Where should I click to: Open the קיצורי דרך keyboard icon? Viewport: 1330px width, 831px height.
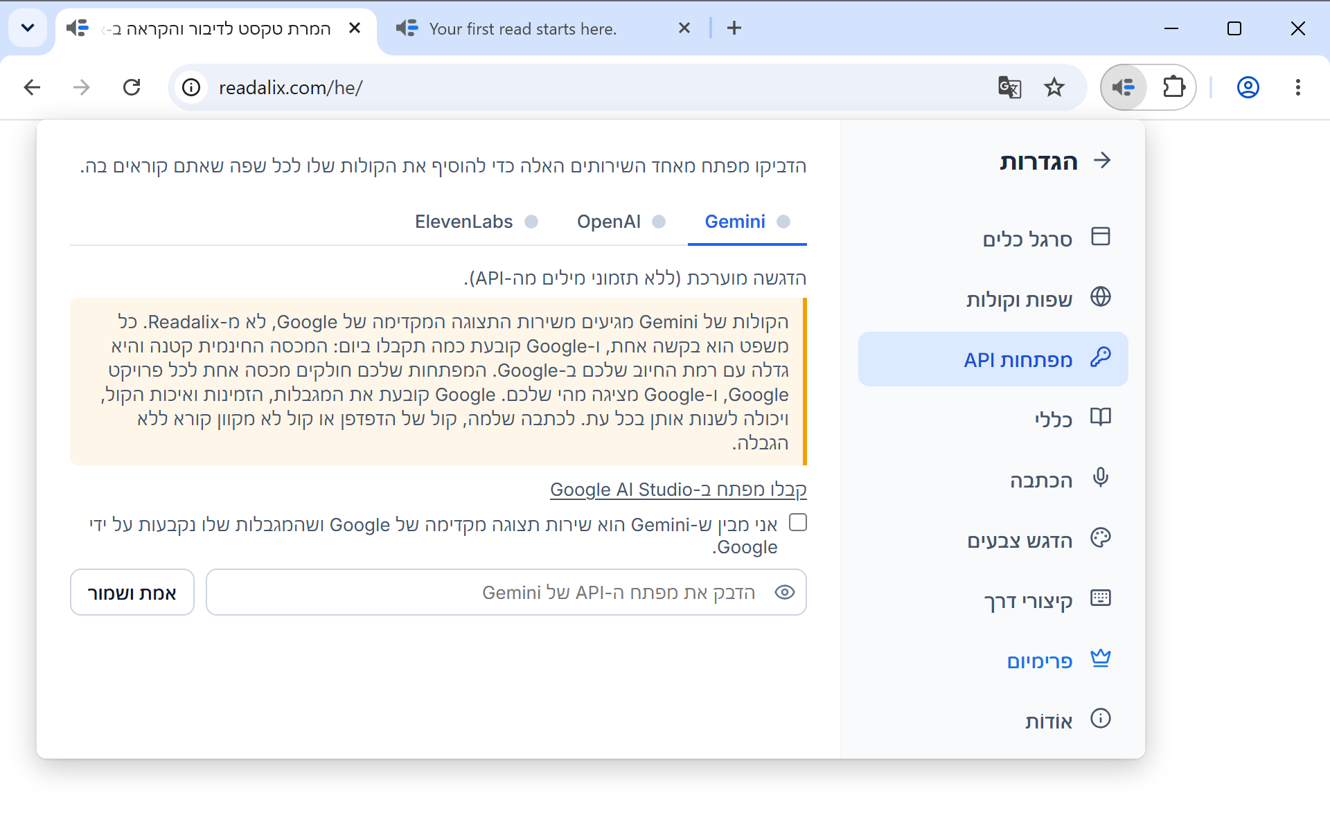coord(1100,598)
